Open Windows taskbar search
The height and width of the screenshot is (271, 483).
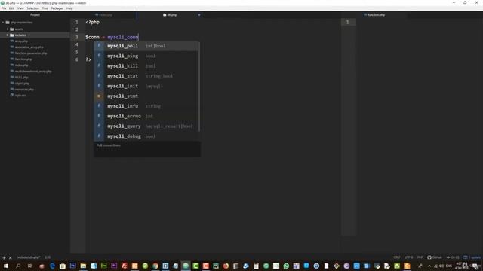coord(18,266)
